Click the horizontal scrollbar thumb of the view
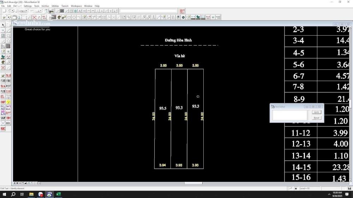The height and width of the screenshot is (198, 353). (193, 183)
